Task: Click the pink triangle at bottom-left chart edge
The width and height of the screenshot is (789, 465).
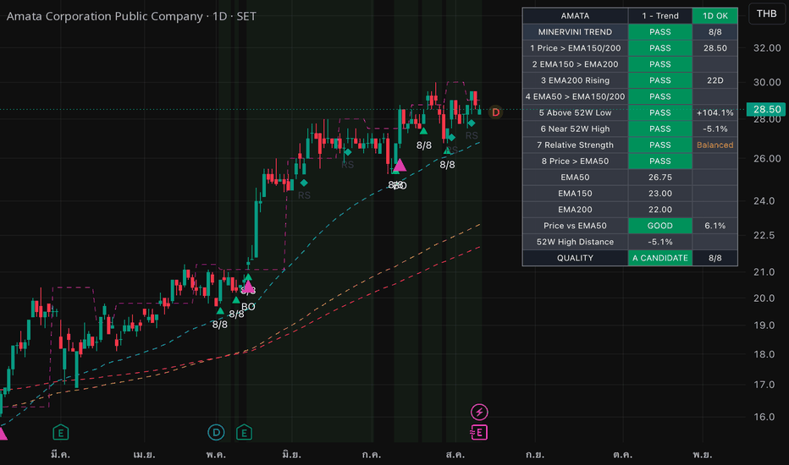Action: (x=3, y=434)
